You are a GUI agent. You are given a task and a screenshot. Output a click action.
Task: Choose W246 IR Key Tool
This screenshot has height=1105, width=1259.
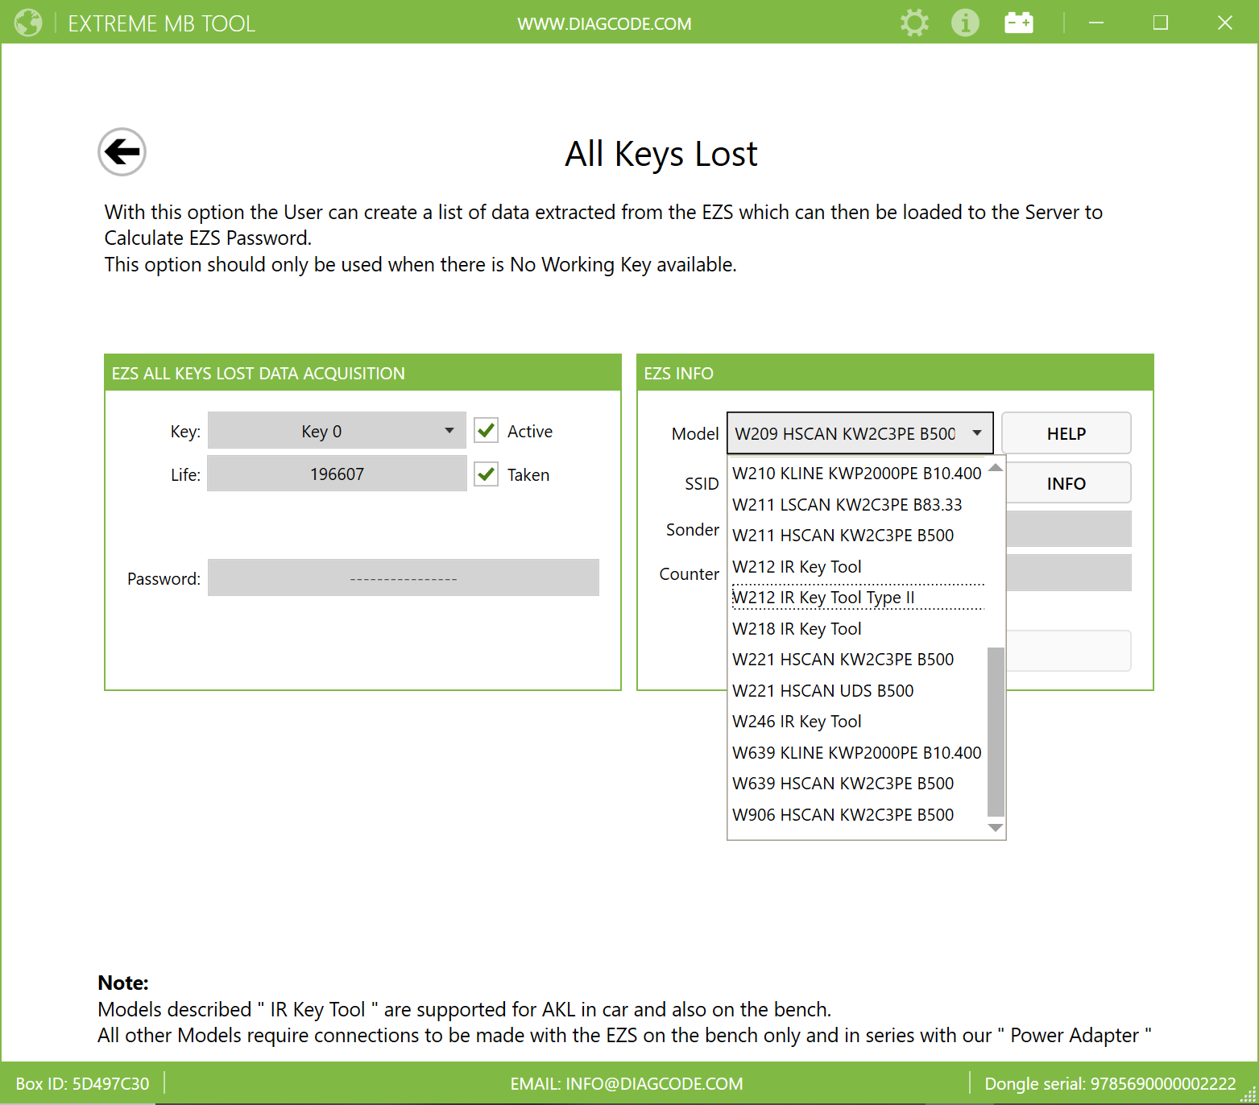pyautogui.click(x=857, y=722)
